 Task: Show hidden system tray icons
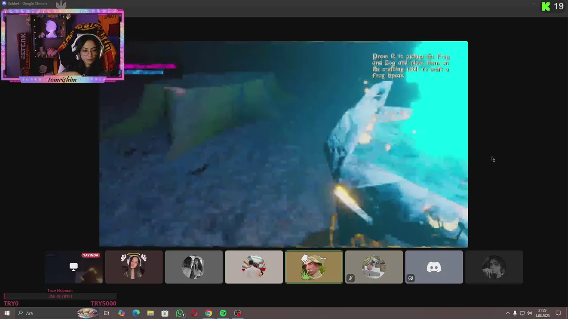click(508, 313)
